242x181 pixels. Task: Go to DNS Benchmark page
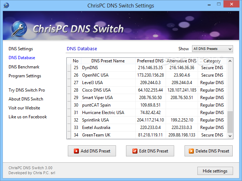tap(24, 67)
